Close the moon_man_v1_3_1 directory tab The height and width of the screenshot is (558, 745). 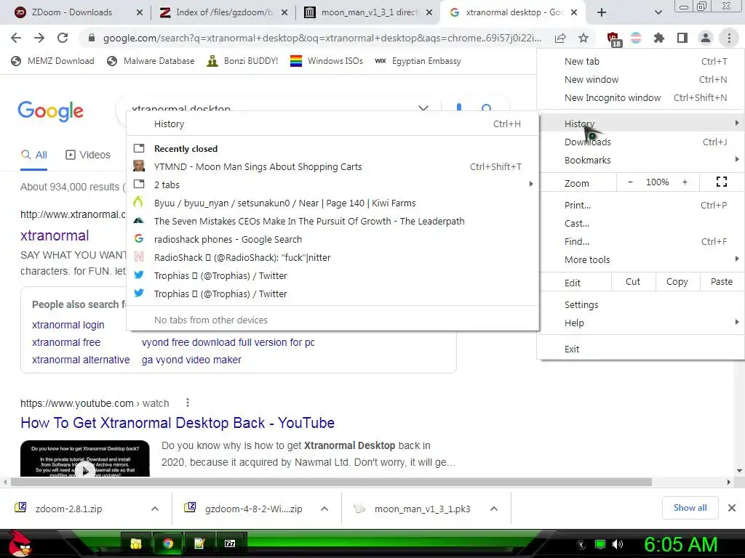click(x=429, y=12)
